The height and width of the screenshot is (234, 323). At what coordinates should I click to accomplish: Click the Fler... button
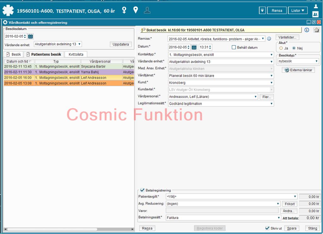[267, 97]
